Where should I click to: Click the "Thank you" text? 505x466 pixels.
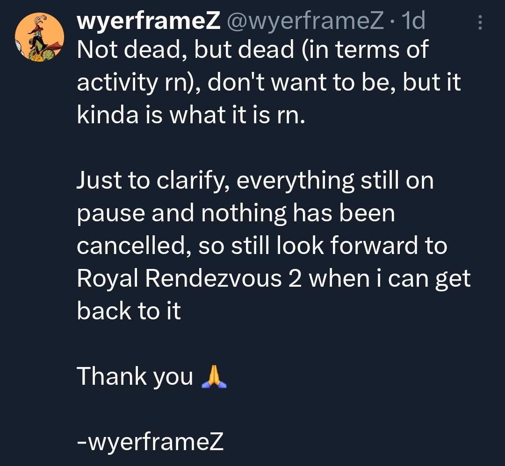click(135, 376)
